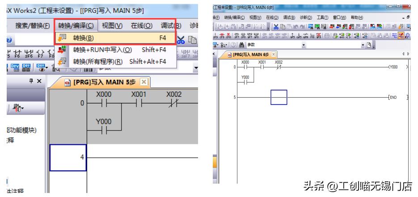Screen dimensions: 418x197
Task: Click cF10 delete vertical line tool
Action: [228, 35]
